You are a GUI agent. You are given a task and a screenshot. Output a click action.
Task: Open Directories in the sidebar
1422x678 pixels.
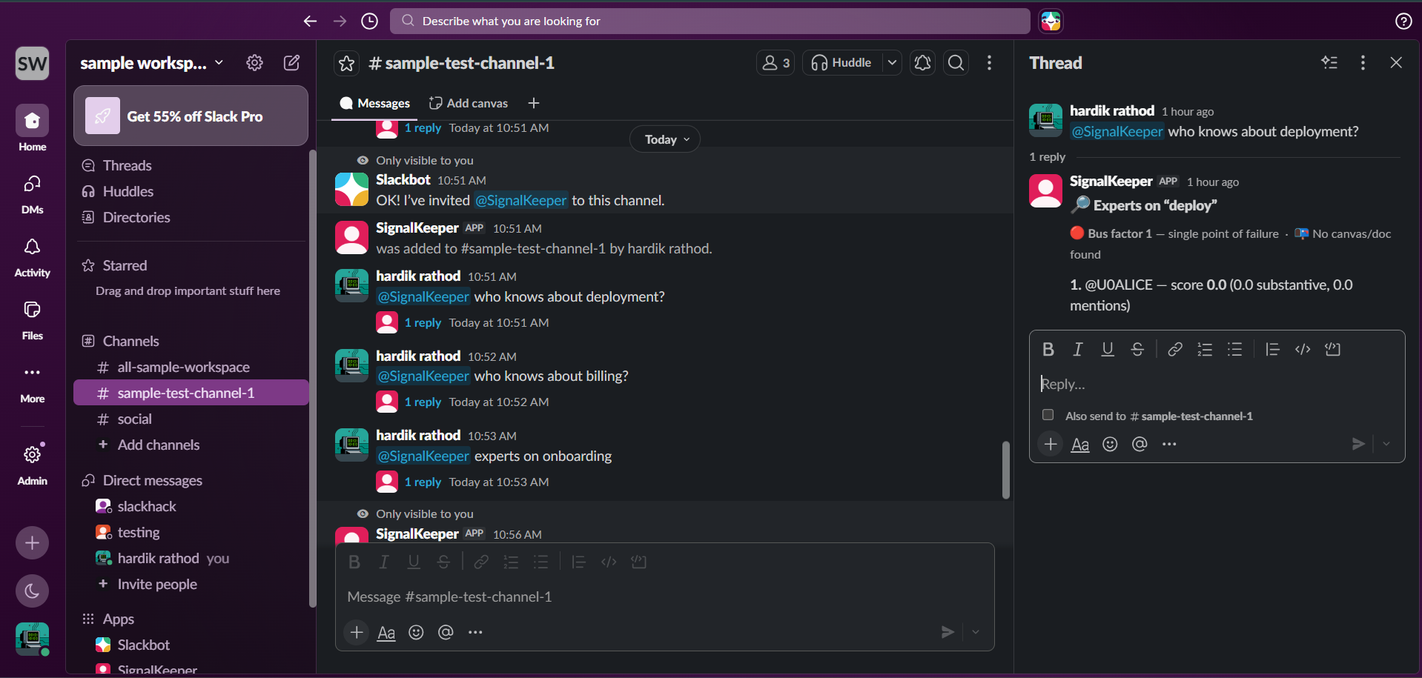(x=191, y=217)
